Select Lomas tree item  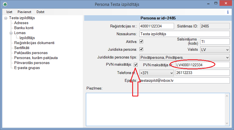[x=20, y=33]
